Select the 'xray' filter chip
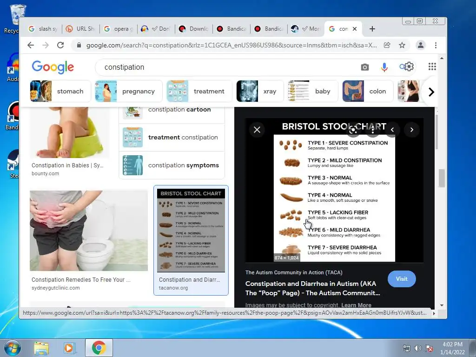The width and height of the screenshot is (476, 357). click(x=260, y=91)
